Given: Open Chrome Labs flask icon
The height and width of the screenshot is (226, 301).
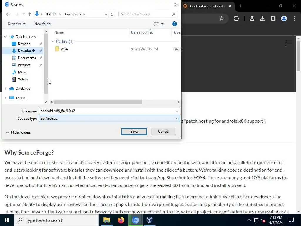Looking at the screenshot, I should click(x=252, y=19).
